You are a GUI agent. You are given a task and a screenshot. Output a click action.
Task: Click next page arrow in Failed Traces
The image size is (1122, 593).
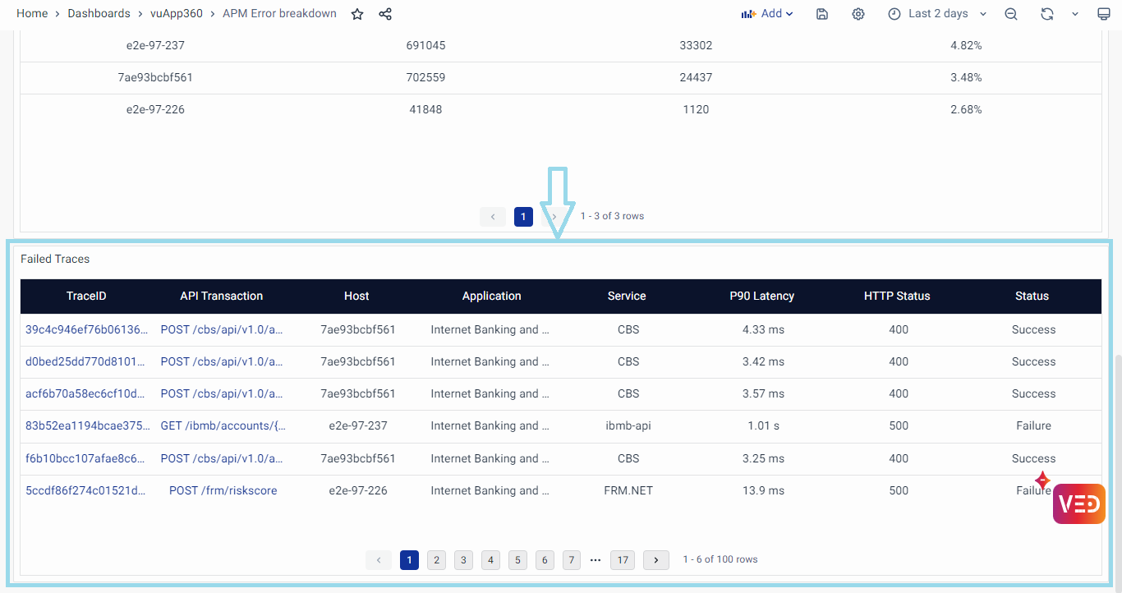(655, 560)
